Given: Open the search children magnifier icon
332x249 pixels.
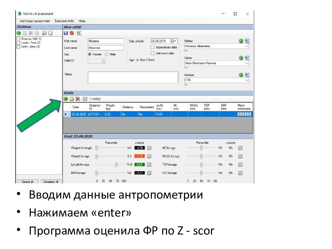Looking at the screenshot, I should 44,33.
